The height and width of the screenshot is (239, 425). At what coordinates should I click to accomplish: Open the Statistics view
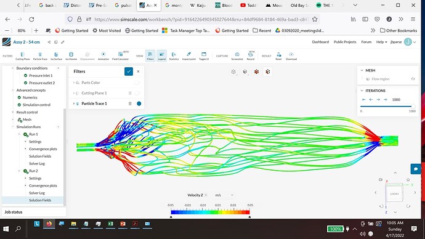[x=174, y=56]
